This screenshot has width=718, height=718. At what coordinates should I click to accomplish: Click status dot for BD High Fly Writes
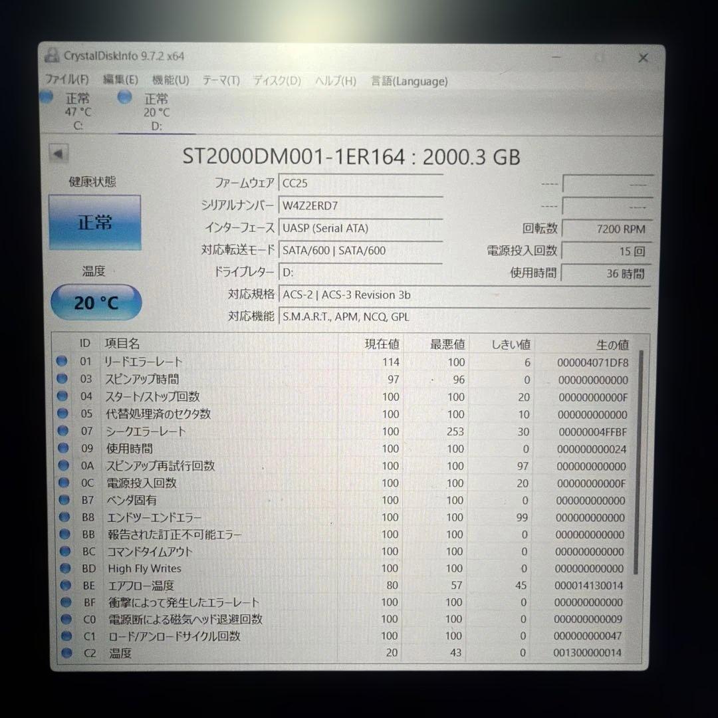coord(65,568)
